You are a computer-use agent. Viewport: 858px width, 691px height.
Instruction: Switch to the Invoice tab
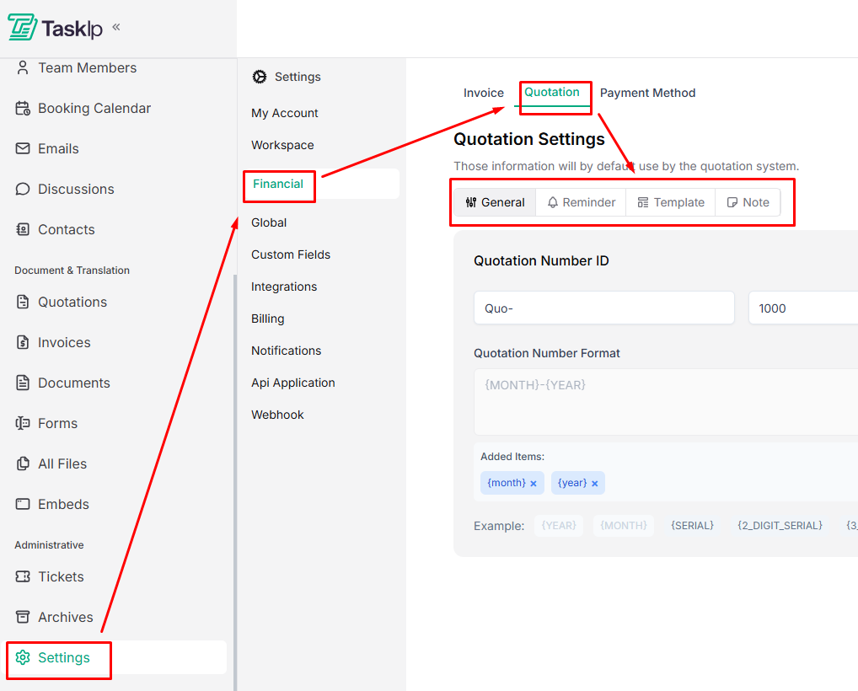click(x=483, y=93)
